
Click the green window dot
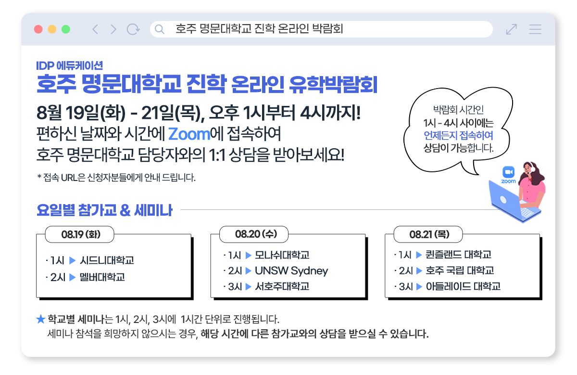click(66, 29)
